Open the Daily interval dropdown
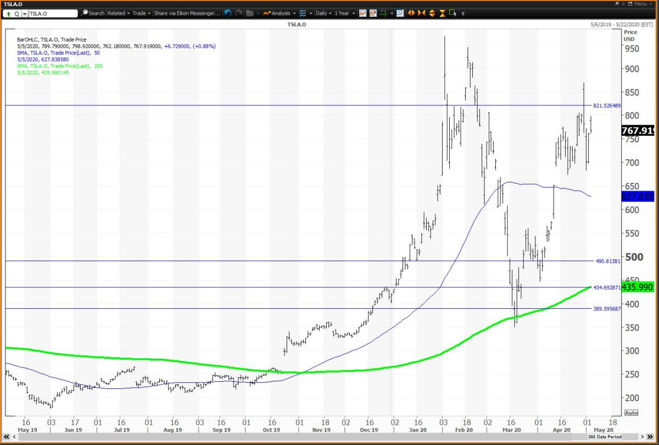Screen dimensions: 659x445 click(x=322, y=13)
